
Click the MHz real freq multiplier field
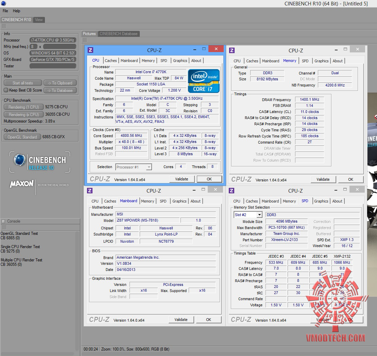[x=33, y=46]
